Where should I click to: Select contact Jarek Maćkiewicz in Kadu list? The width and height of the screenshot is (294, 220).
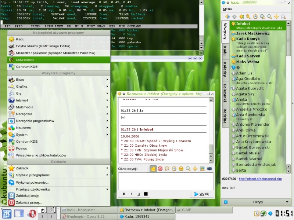[x=258, y=33]
